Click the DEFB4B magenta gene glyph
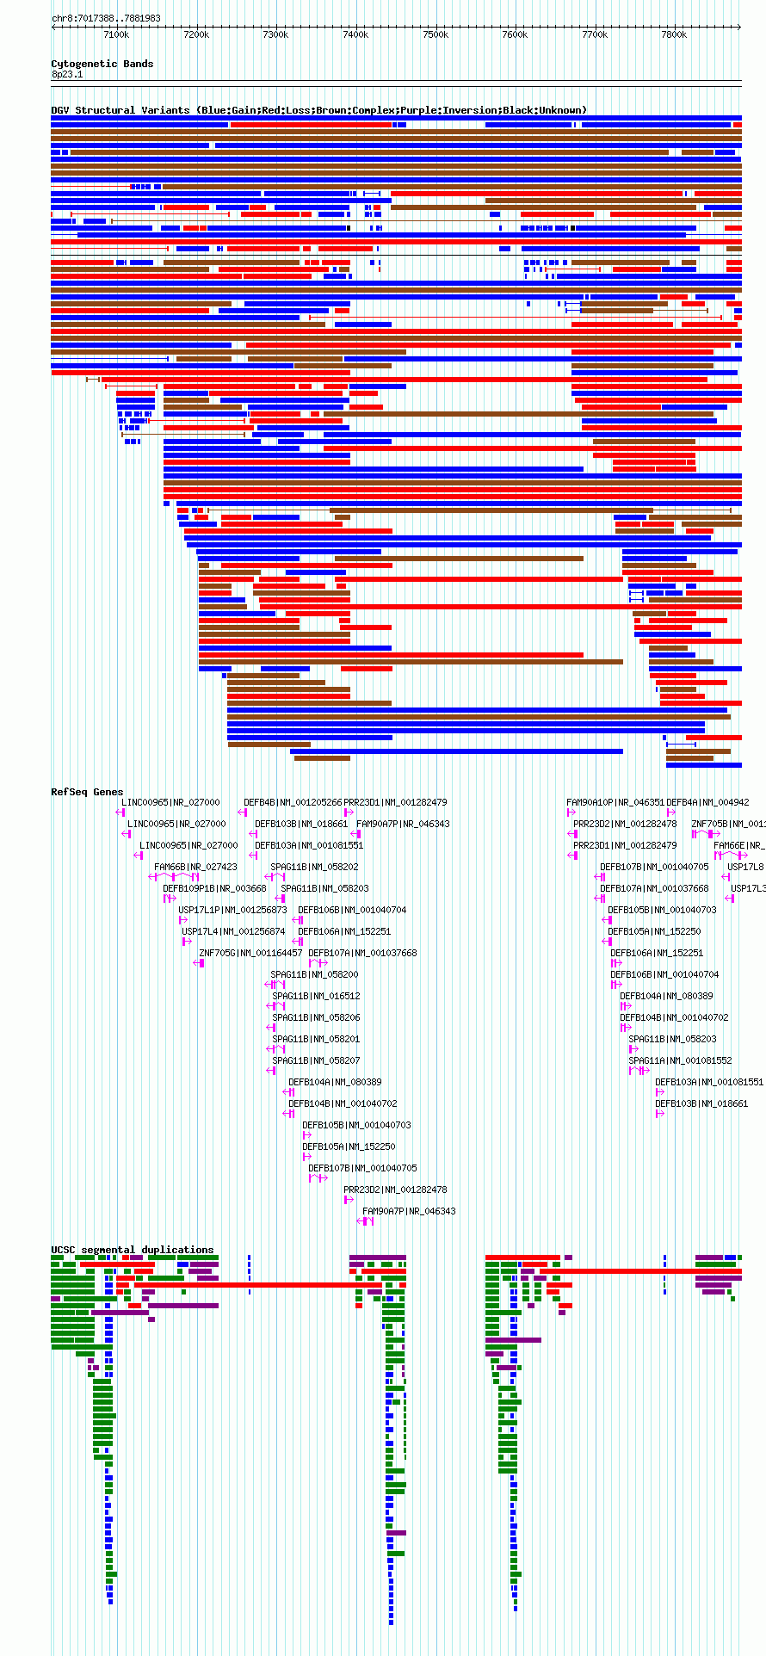This screenshot has width=766, height=1656. coord(244,813)
